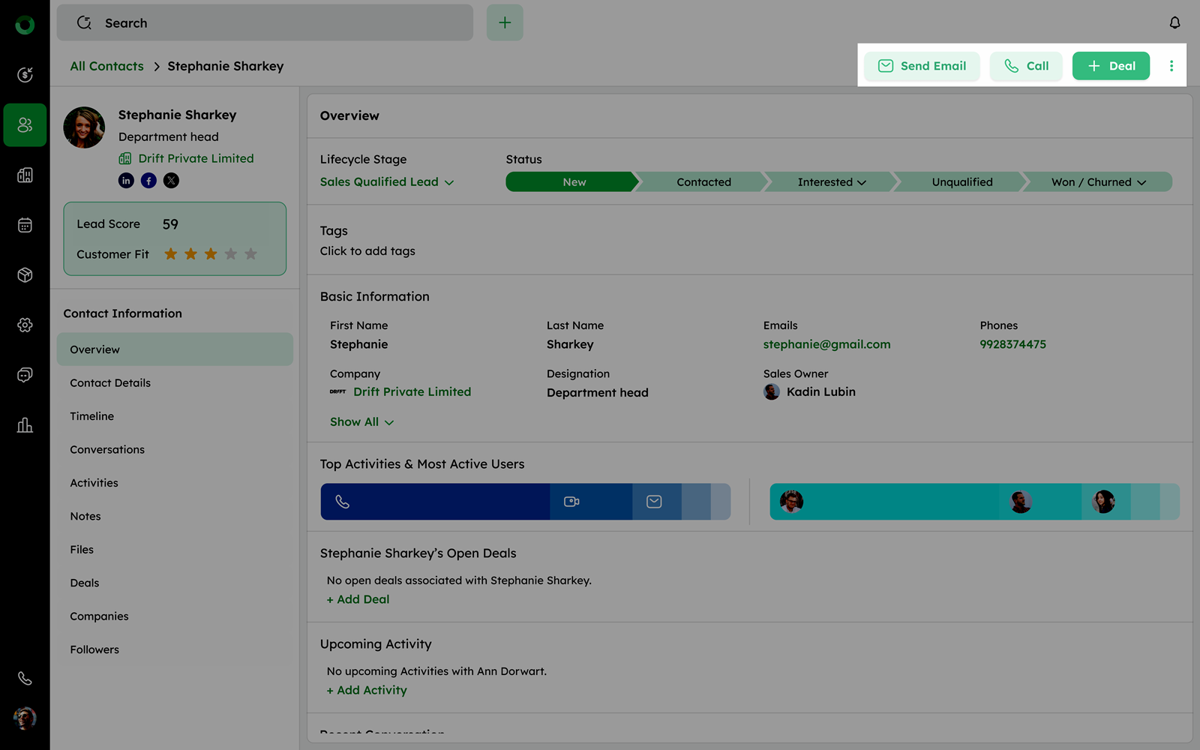This screenshot has height=750, width=1200.
Task: Click the + Add Deal link
Action: coord(358,599)
